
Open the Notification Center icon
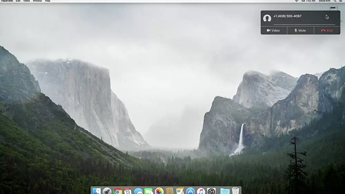click(x=341, y=1)
